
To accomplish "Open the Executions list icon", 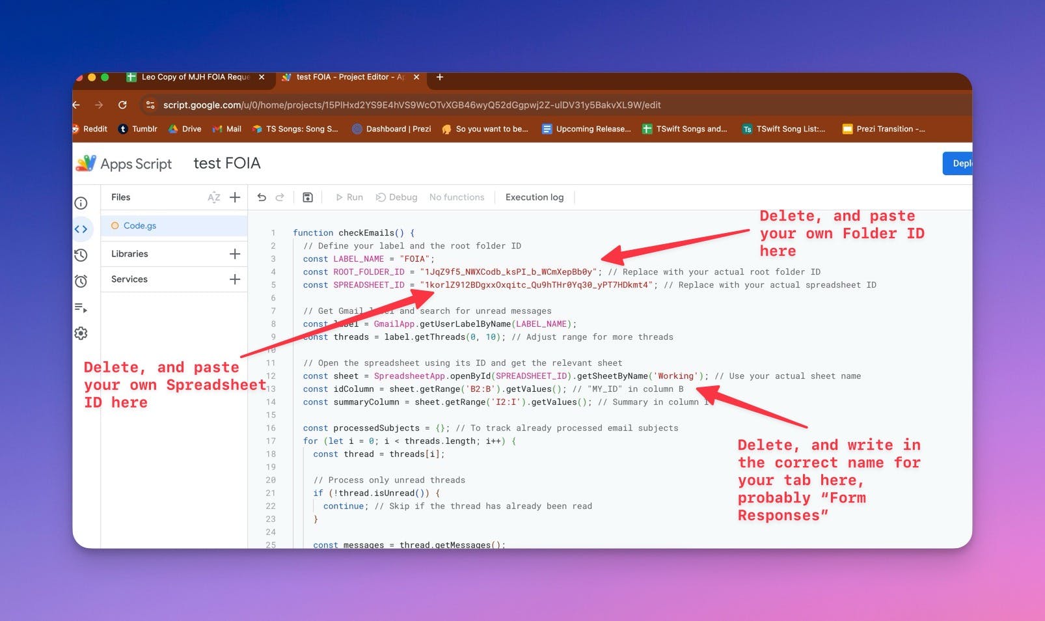I will 81,307.
